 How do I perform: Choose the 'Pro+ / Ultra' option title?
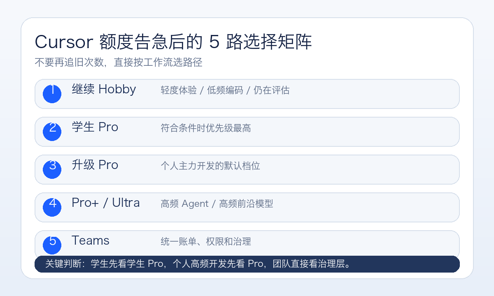[x=105, y=203]
